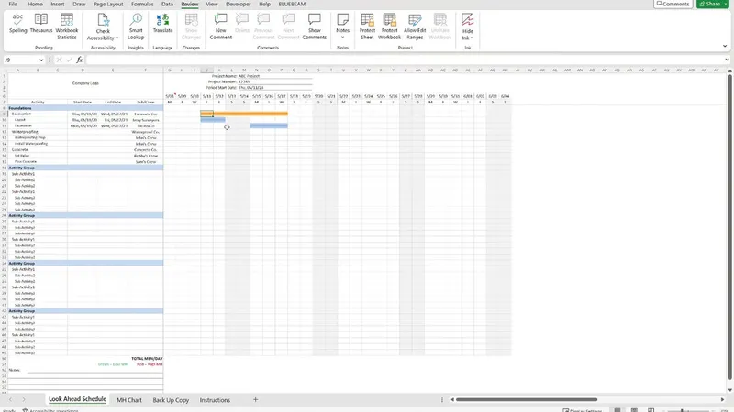Screen dimensions: 734x412
Task: Click Protect Sheet
Action: pyautogui.click(x=367, y=27)
